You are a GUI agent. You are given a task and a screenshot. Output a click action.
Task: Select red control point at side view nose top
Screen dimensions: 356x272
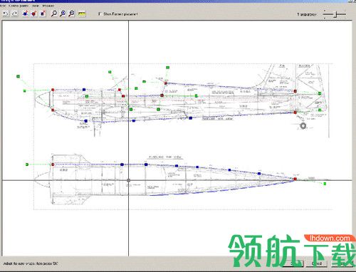pos(53,90)
